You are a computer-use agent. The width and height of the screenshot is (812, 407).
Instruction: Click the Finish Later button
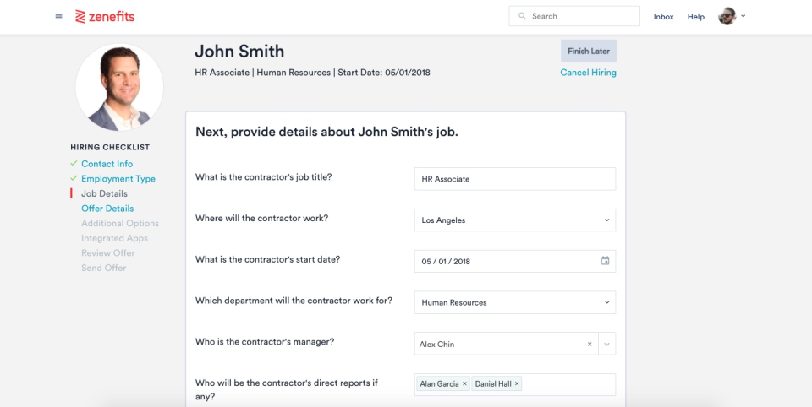coord(588,51)
